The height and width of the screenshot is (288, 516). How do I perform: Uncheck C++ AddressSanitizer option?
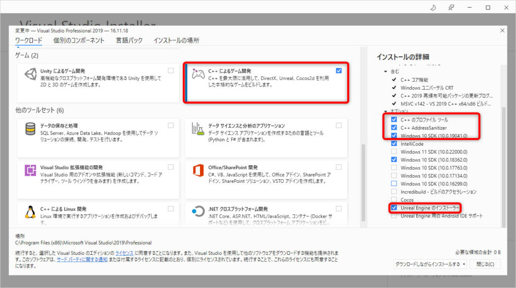394,127
